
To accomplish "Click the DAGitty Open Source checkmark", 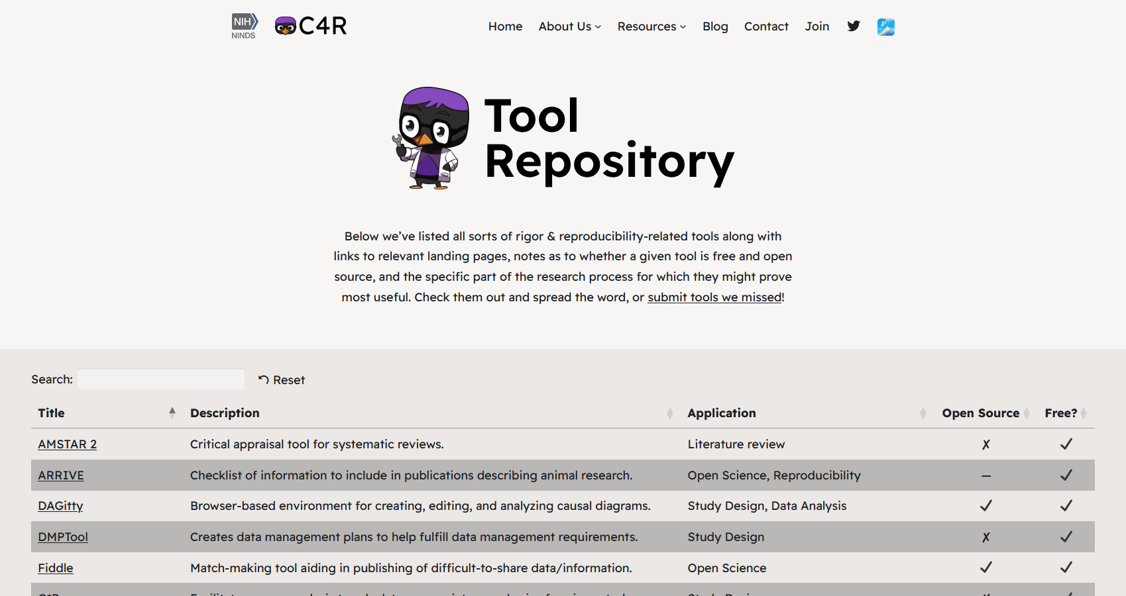I will click(986, 505).
